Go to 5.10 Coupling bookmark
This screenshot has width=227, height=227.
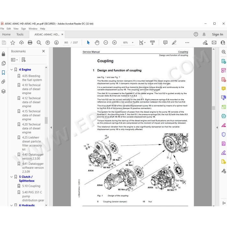31,186
